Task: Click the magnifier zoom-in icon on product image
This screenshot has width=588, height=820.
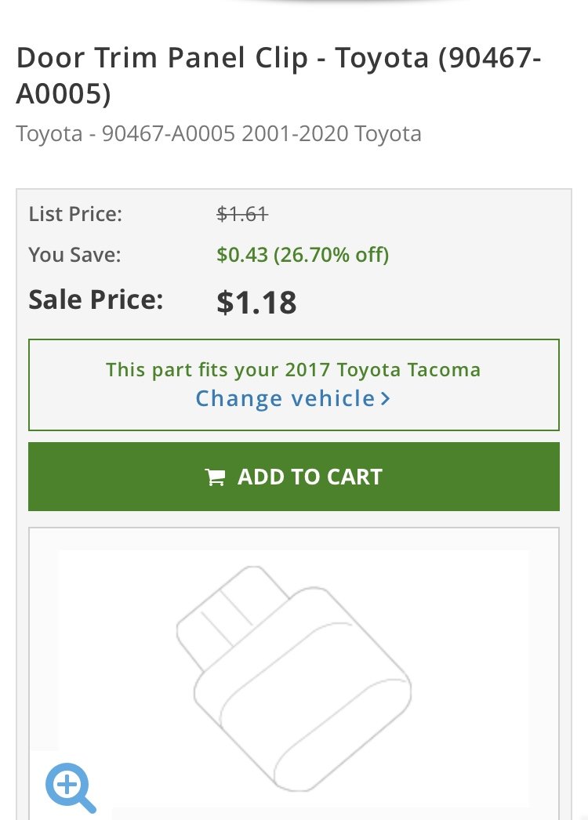Action: coord(71,788)
